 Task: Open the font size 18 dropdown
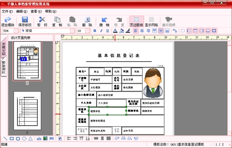(x=88, y=31)
